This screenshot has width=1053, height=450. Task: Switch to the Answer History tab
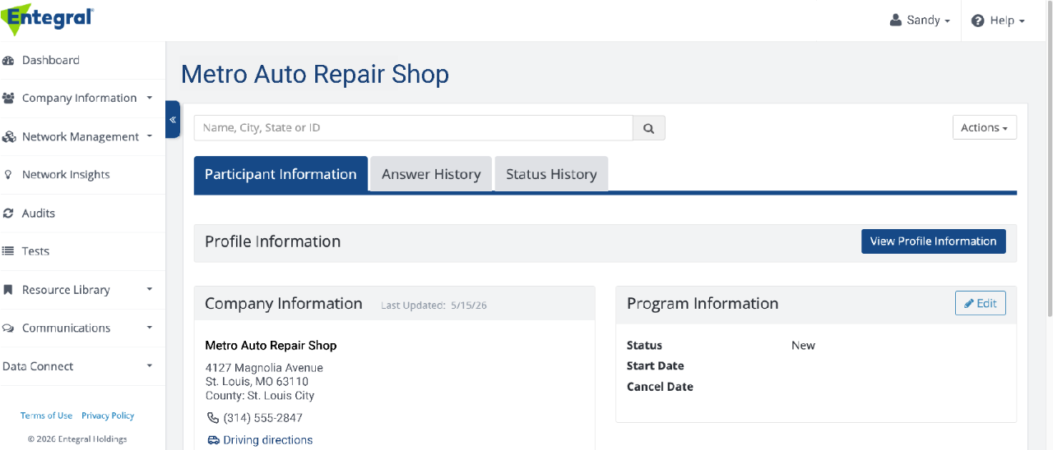pyautogui.click(x=431, y=174)
